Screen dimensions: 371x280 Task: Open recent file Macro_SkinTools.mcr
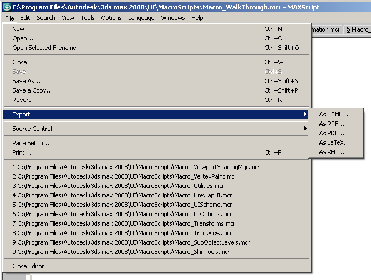coord(156,252)
